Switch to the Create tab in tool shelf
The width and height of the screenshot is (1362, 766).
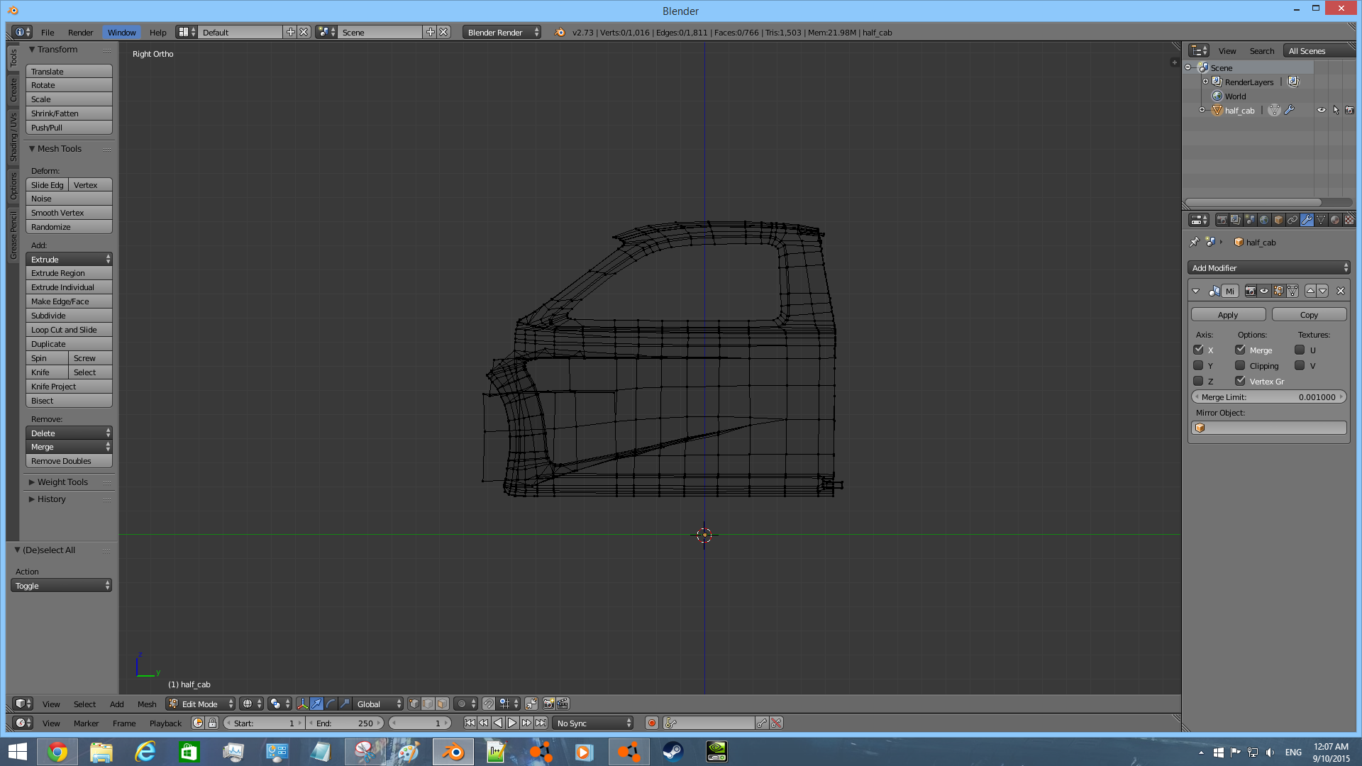coord(13,89)
